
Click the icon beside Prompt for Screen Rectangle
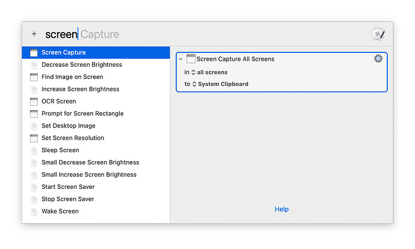point(34,114)
